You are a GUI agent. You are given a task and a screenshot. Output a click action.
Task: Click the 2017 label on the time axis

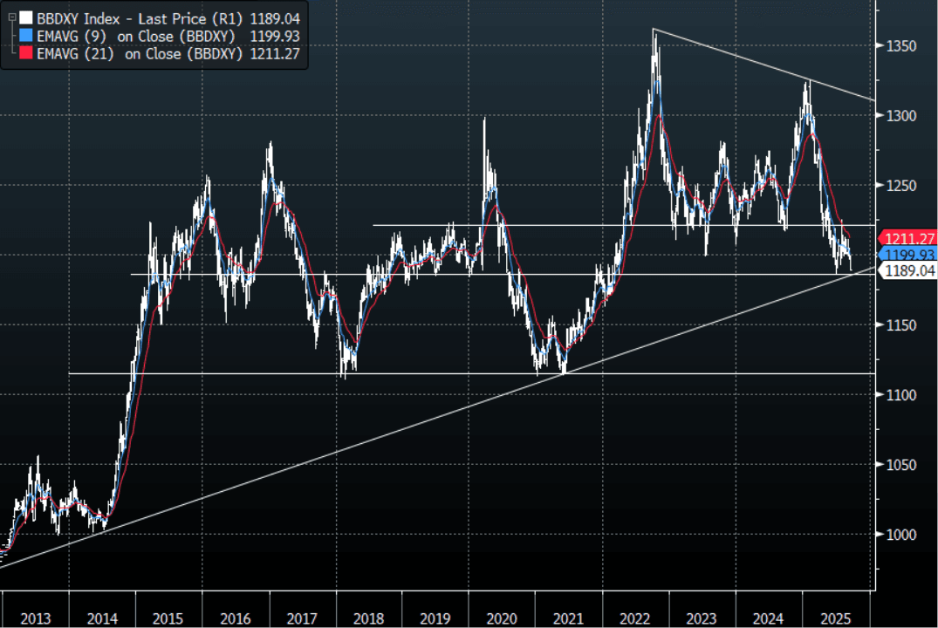(302, 618)
